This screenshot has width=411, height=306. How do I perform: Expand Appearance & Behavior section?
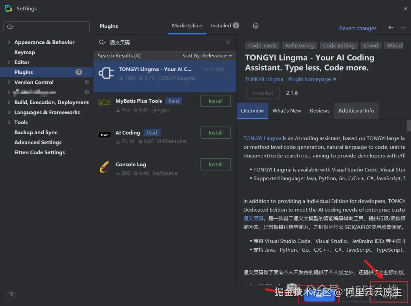coord(9,42)
